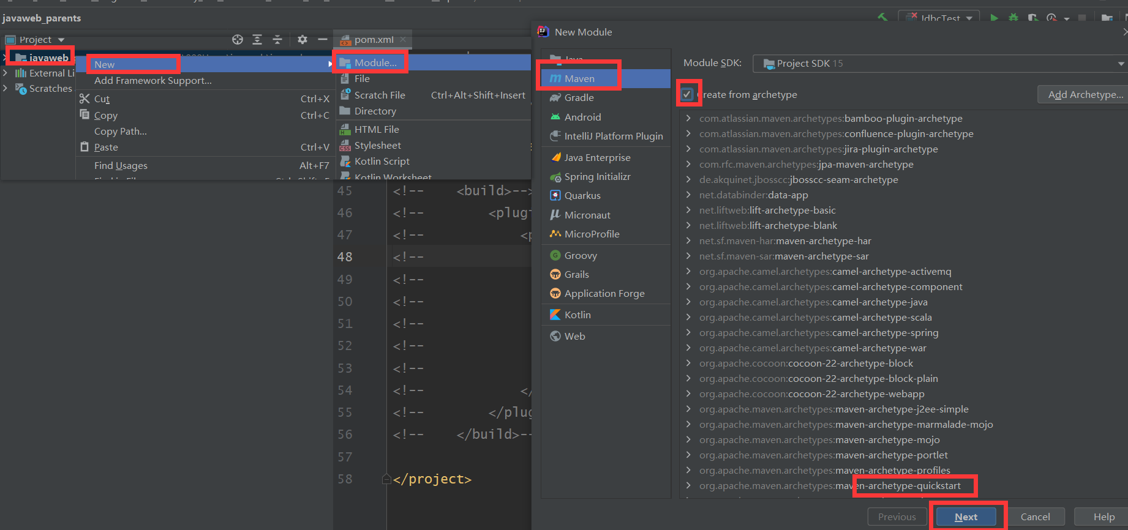
Task: Expand maven-archetype-portlet entry
Action: 688,455
